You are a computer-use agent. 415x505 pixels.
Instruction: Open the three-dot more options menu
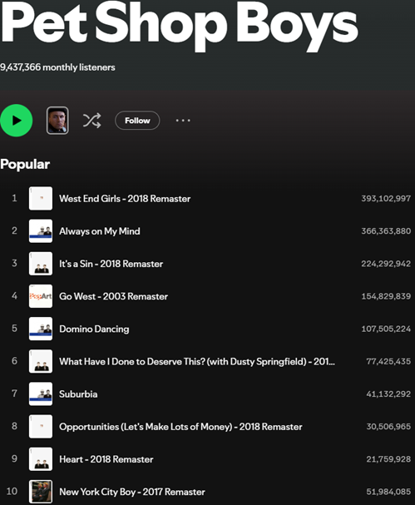[x=183, y=121]
